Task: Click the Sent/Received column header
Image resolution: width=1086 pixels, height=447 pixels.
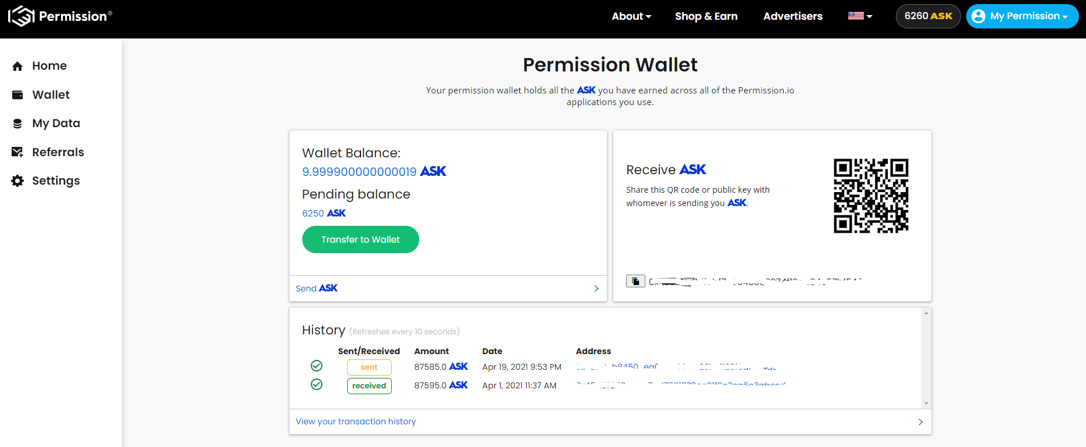Action: pos(369,351)
